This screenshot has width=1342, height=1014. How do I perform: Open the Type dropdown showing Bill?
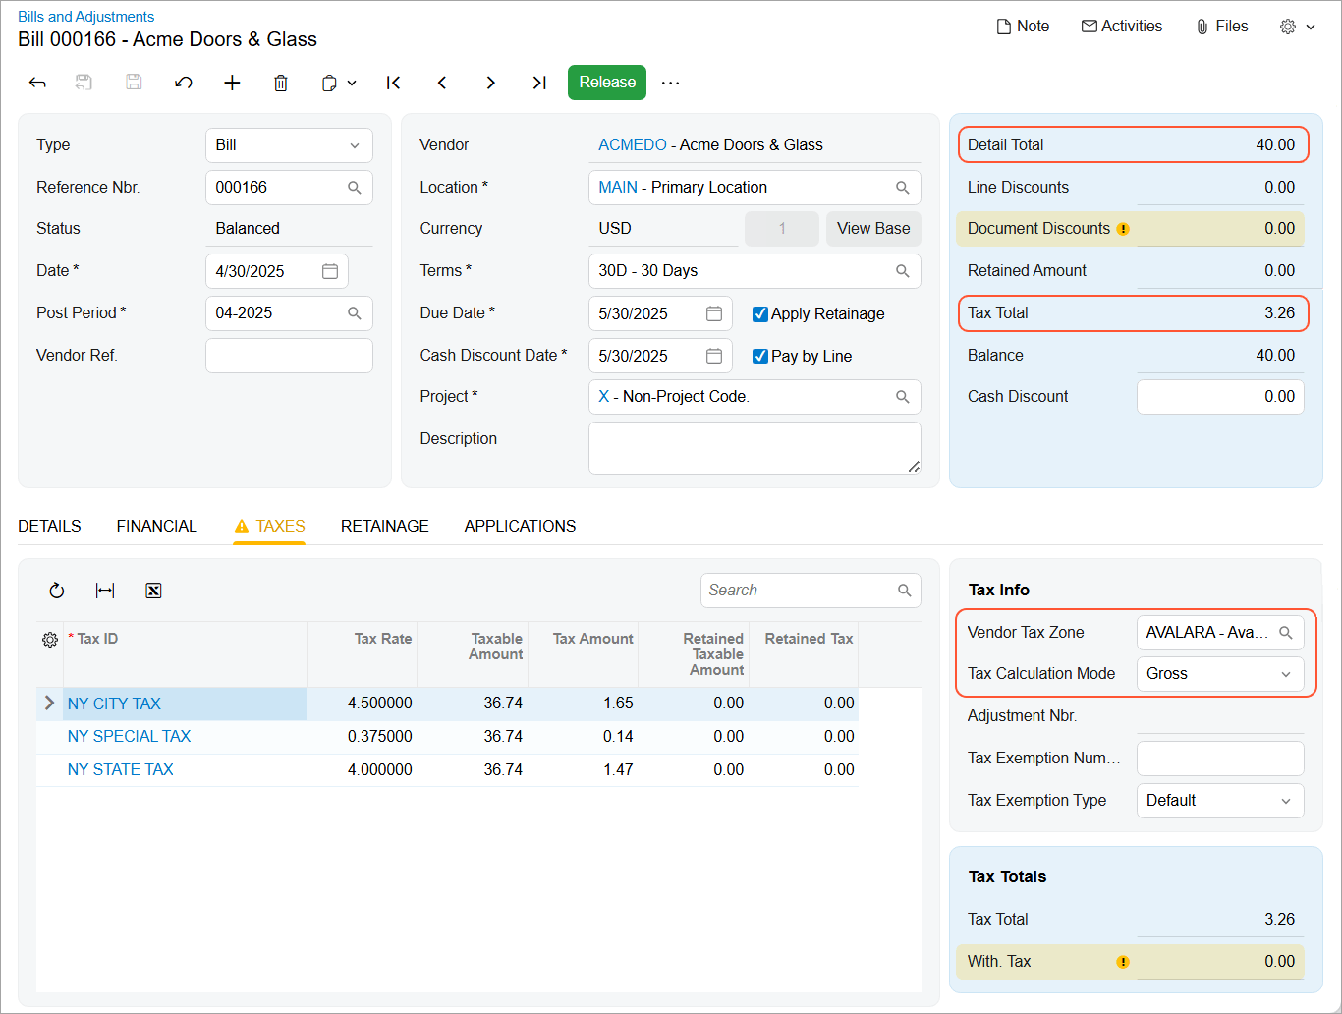(356, 144)
